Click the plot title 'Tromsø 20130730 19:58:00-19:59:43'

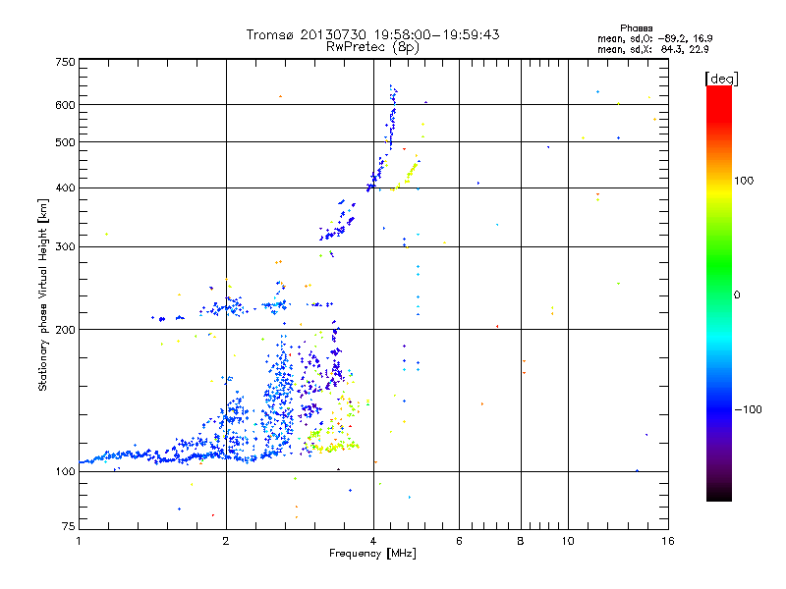pyautogui.click(x=372, y=34)
